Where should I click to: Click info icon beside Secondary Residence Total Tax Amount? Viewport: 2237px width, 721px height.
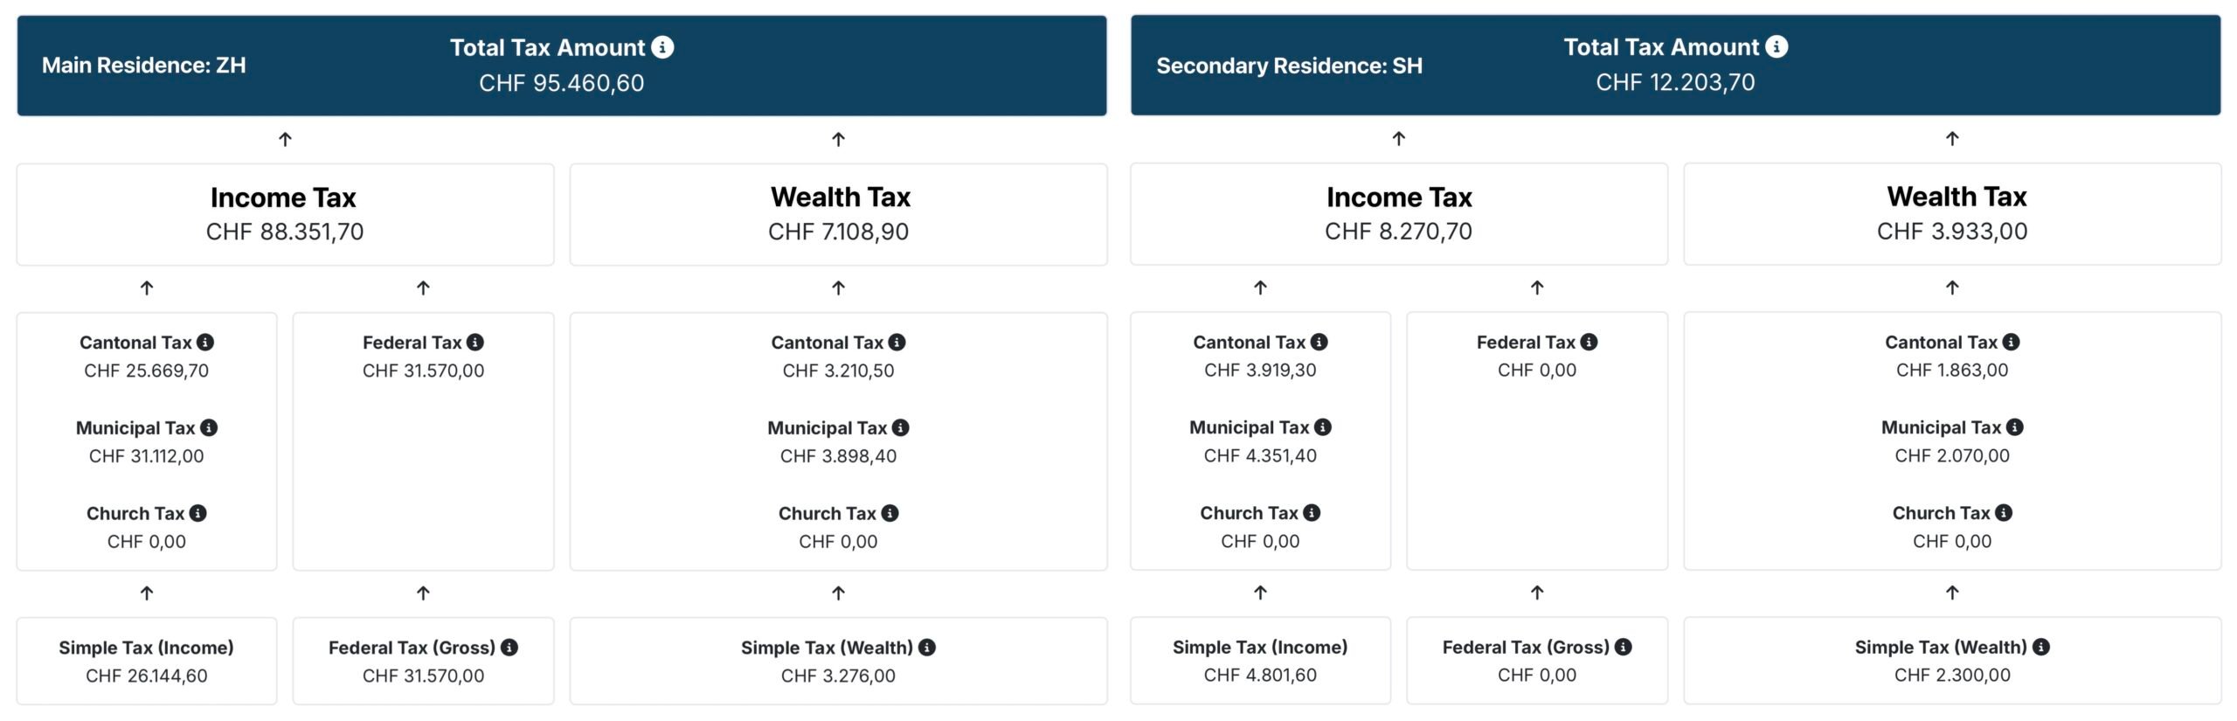pos(1776,46)
